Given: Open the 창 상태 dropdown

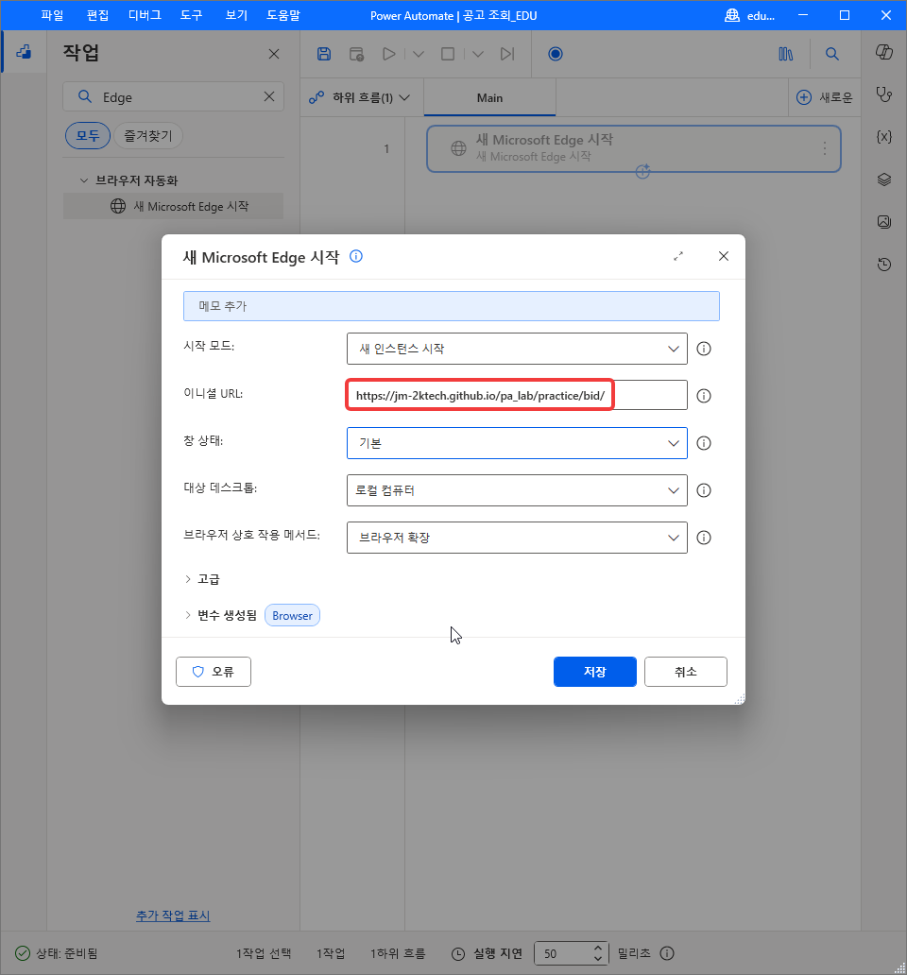Looking at the screenshot, I should click(517, 443).
